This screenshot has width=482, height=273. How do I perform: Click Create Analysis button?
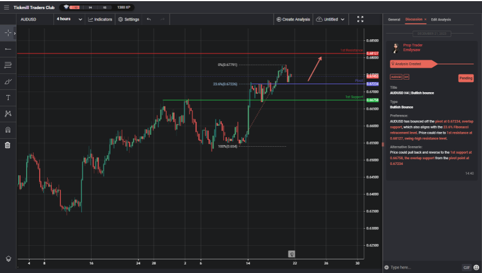pos(293,19)
